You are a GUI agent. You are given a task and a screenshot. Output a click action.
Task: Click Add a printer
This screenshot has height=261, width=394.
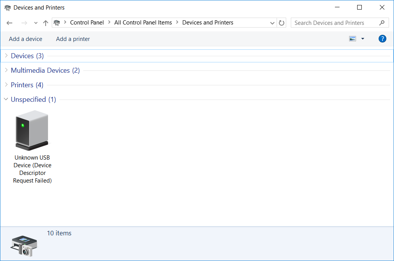(73, 39)
